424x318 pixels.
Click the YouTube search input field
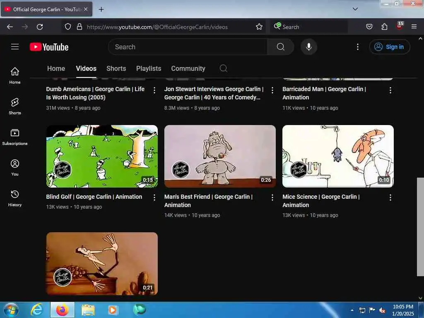coord(188,47)
